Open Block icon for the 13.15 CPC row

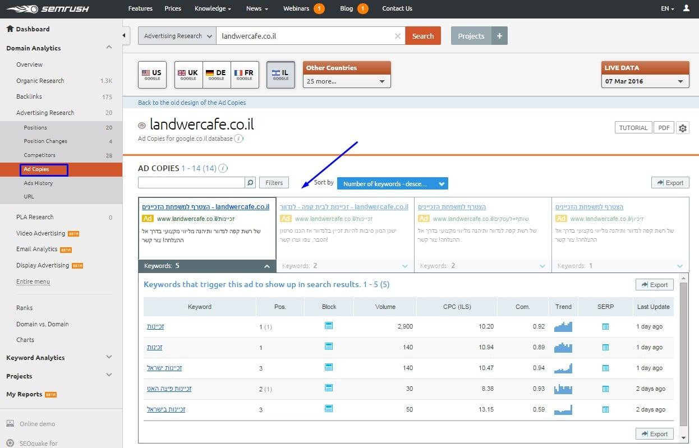[x=329, y=409]
